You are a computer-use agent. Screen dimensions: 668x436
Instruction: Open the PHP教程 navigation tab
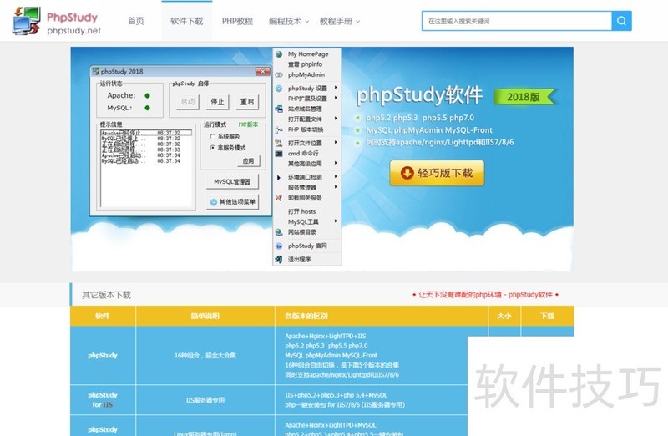click(237, 21)
